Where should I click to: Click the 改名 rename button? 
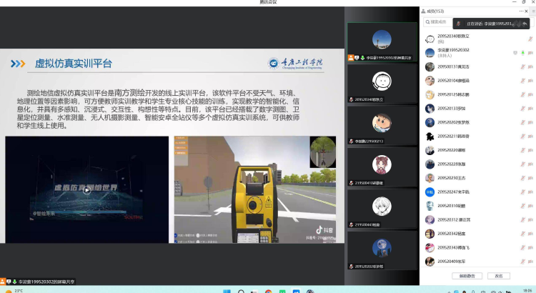(x=498, y=276)
